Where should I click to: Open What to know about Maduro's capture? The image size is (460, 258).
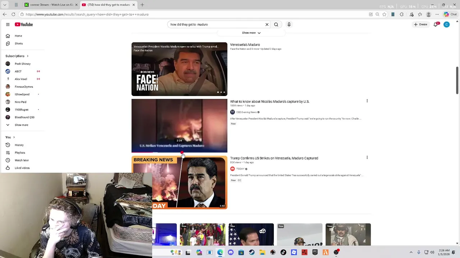(x=270, y=101)
